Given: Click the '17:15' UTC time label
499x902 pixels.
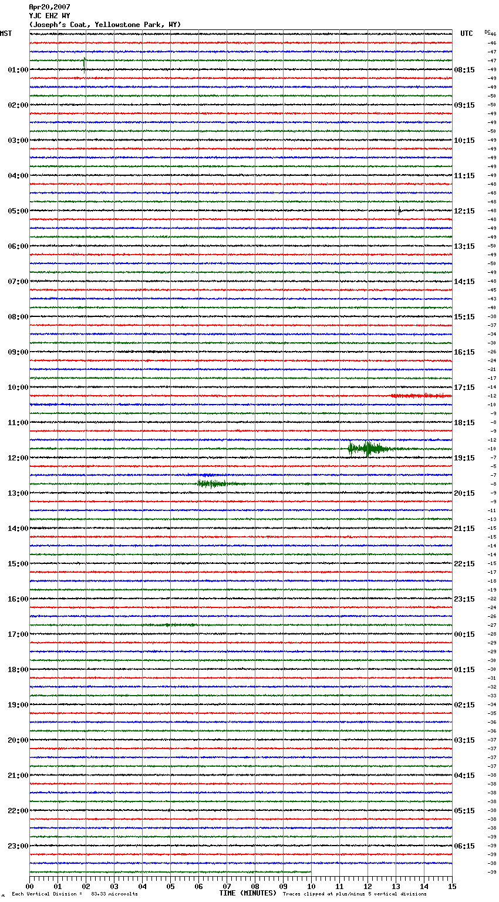Looking at the screenshot, I should point(464,387).
